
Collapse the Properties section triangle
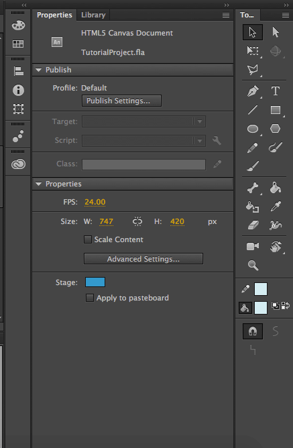pyautogui.click(x=39, y=184)
